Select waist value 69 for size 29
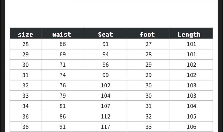This screenshot has height=132, width=223. (63, 54)
